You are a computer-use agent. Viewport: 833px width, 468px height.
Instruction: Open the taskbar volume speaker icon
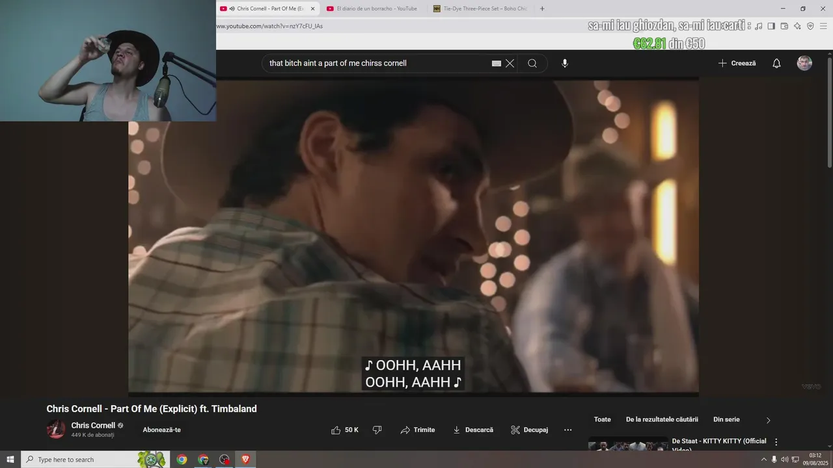click(784, 460)
